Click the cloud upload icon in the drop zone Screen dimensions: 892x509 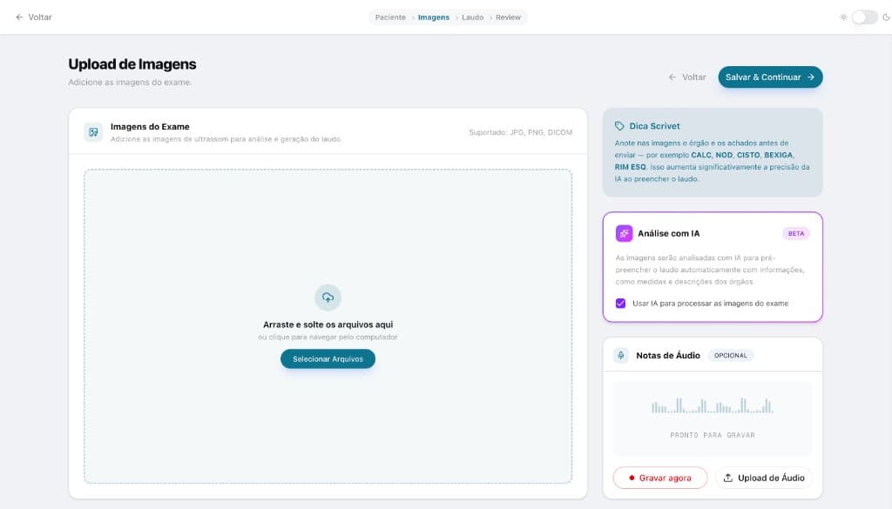328,297
